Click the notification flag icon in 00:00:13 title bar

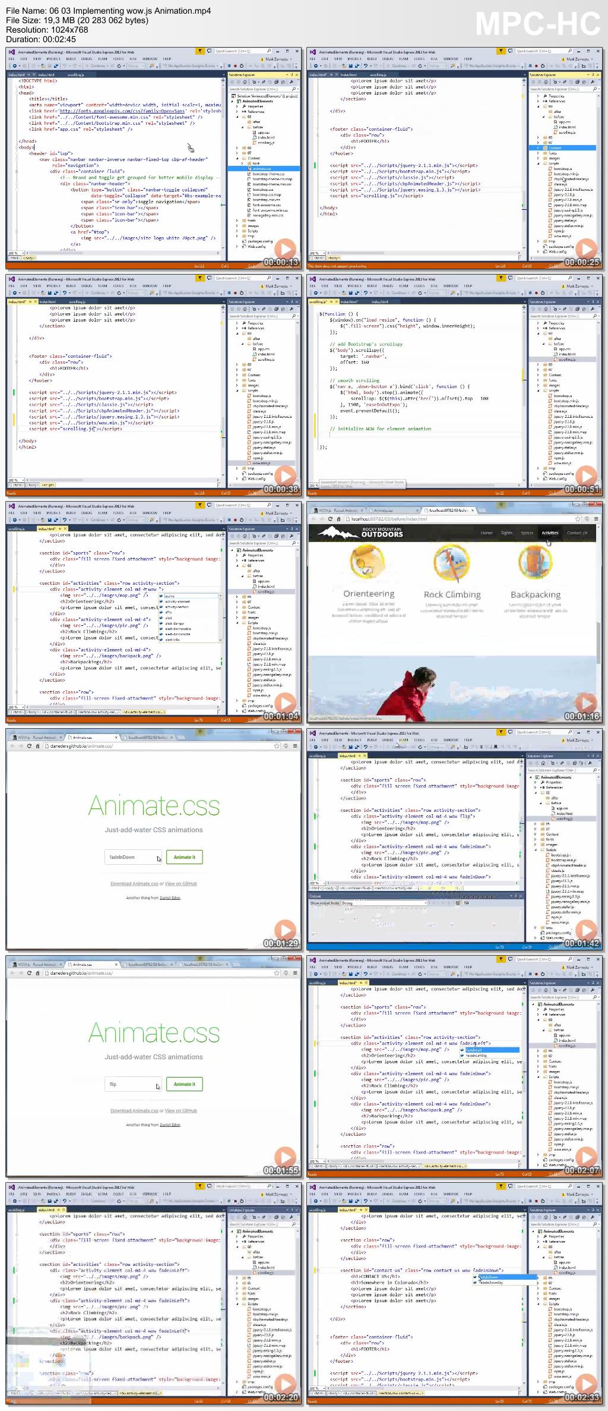pos(200,51)
